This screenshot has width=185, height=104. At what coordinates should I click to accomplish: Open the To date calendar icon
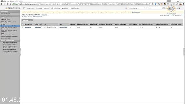click(x=182, y=15)
